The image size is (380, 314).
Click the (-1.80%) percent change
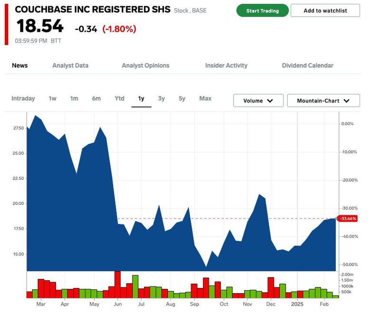[x=119, y=29]
